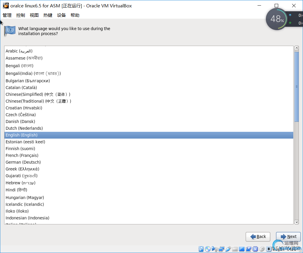
Task: Select Indonesian (Indonesia)
Action: pos(149,218)
